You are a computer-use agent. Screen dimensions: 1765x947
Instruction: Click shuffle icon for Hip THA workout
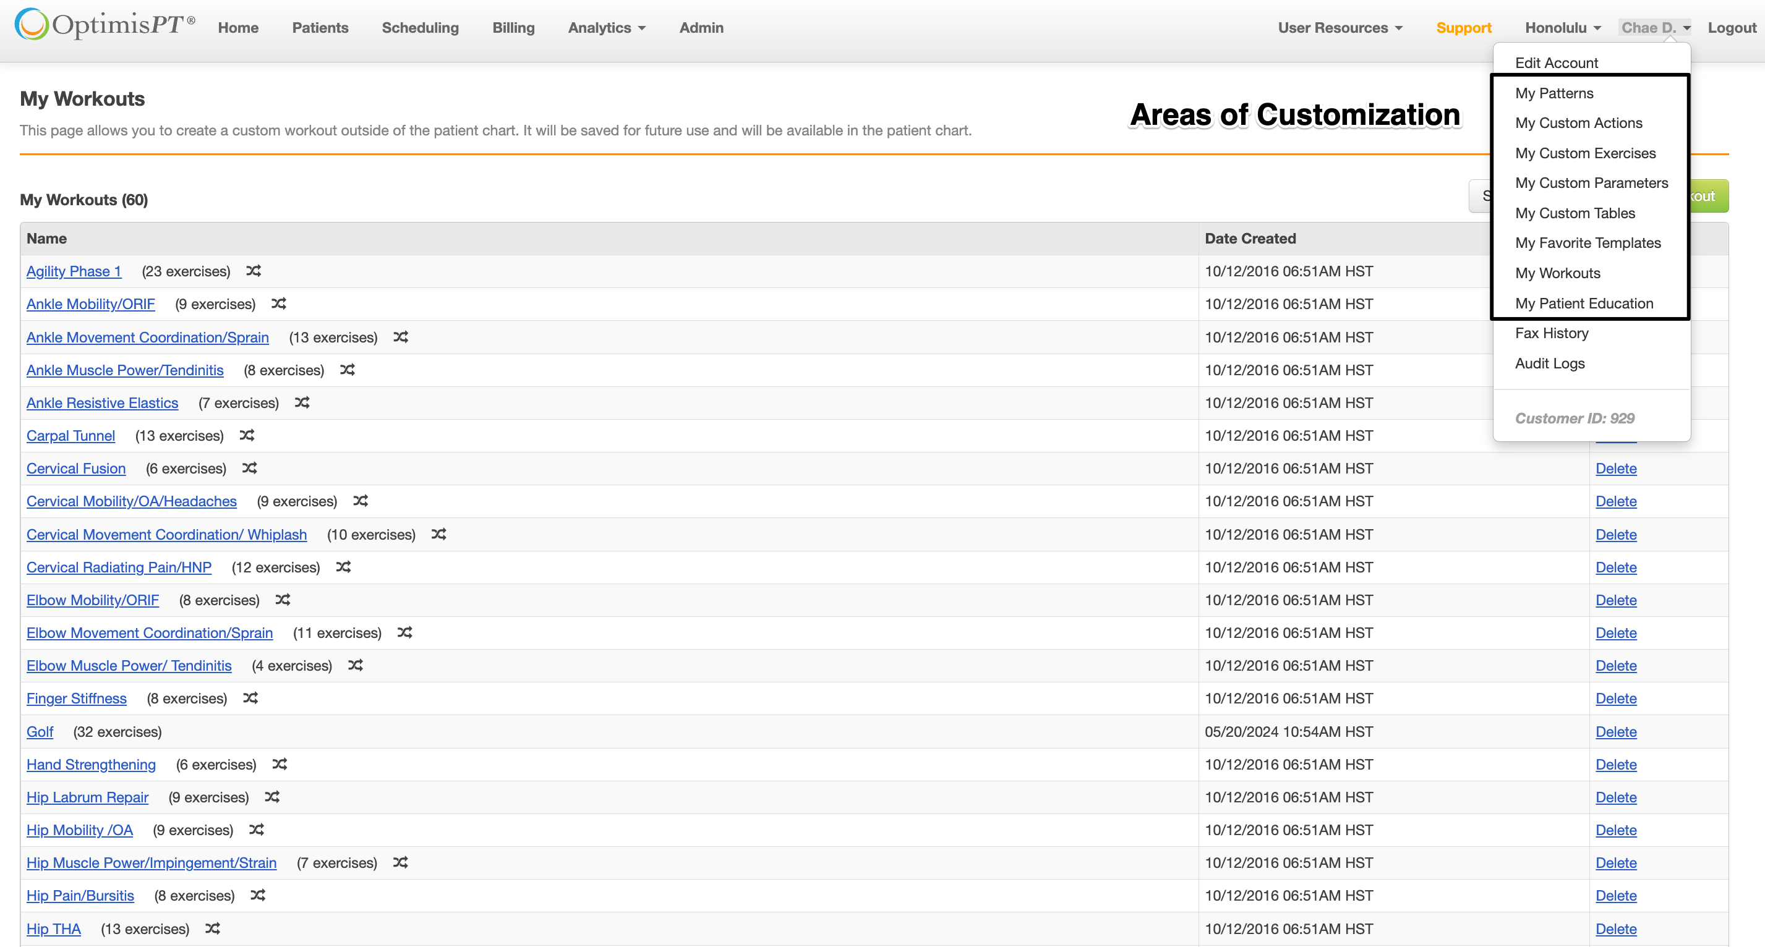[213, 928]
